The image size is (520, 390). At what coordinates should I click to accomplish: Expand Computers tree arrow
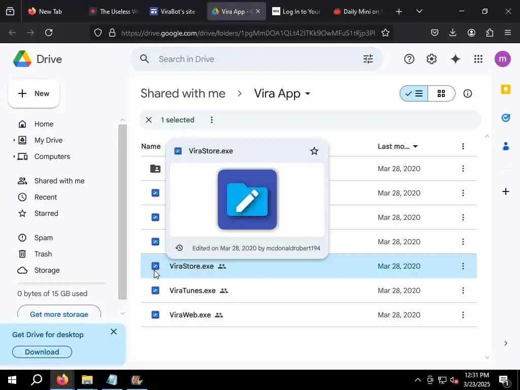(x=14, y=156)
